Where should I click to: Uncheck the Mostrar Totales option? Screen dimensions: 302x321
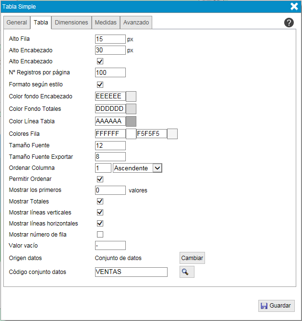pyautogui.click(x=100, y=202)
